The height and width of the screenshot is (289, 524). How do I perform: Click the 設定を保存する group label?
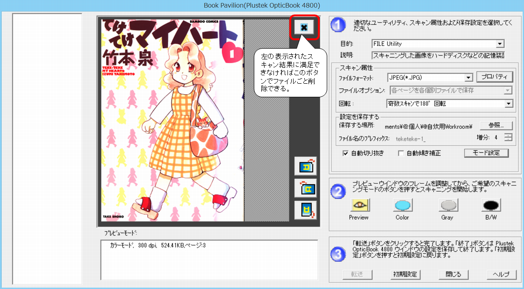[x=359, y=117]
